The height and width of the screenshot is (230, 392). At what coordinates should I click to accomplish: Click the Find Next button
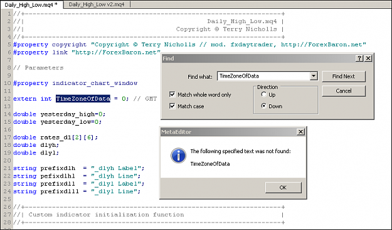344,76
